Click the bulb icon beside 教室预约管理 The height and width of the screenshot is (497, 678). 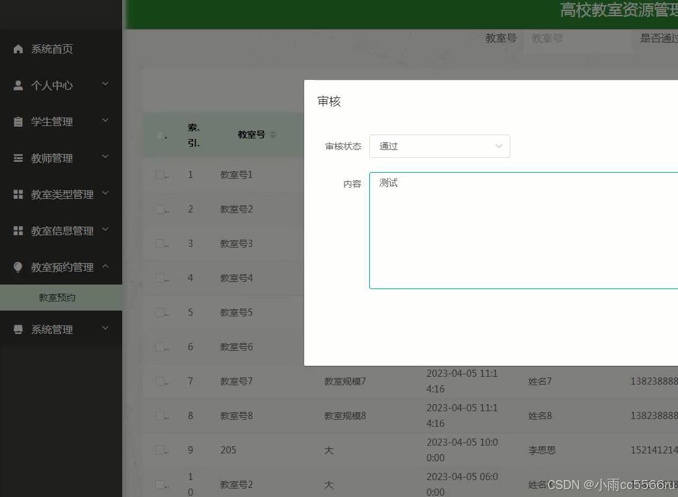tap(18, 266)
